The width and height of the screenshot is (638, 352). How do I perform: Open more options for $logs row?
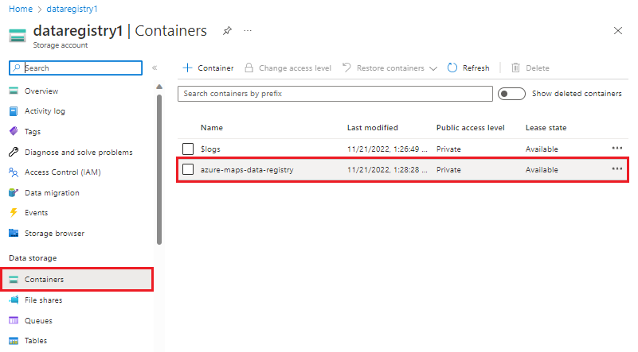(x=616, y=148)
